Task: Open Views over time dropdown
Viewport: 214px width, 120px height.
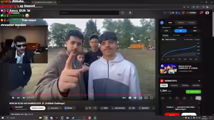Action: pyautogui.click(x=171, y=39)
